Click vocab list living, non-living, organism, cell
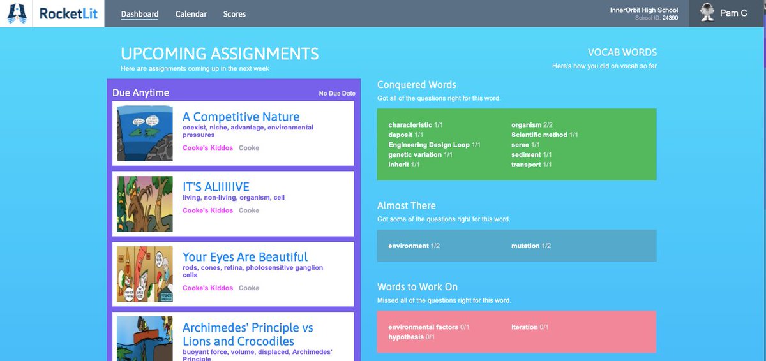 point(234,198)
